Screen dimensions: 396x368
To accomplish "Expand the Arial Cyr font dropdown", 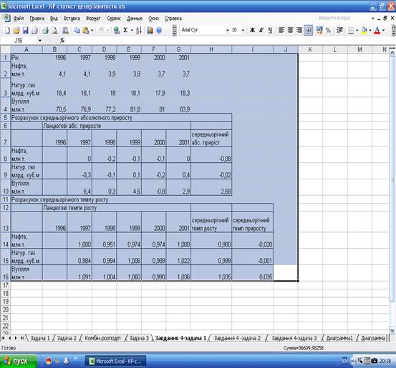I will coord(227,30).
